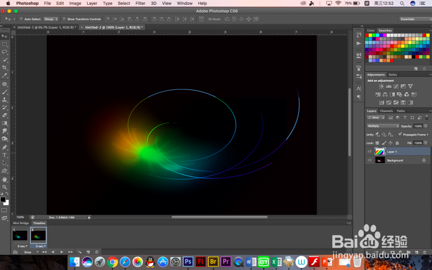
Task: Toggle Background layer visibility
Action: tap(369, 160)
